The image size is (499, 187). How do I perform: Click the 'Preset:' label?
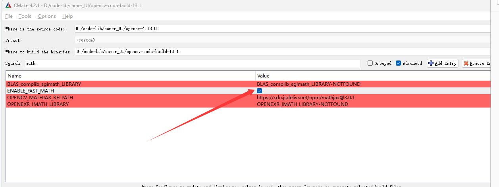13,41
